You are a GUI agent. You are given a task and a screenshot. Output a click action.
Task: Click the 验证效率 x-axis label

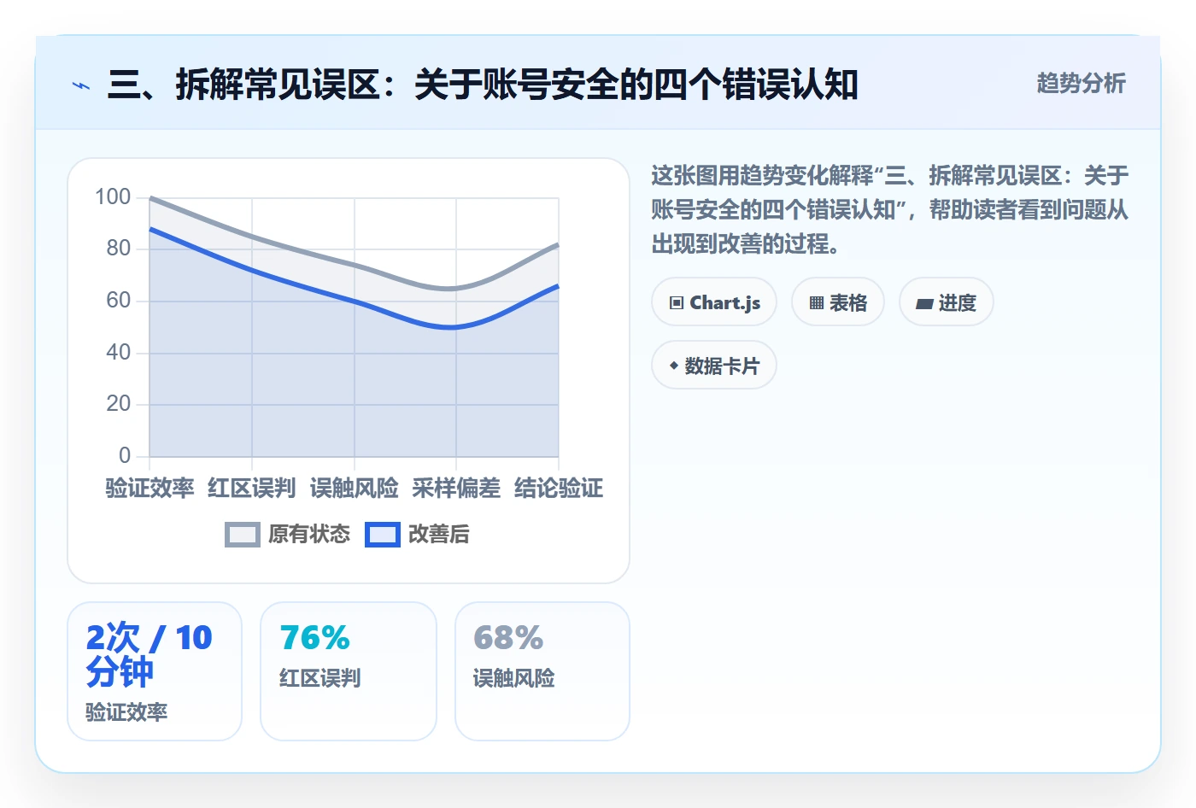pyautogui.click(x=149, y=489)
